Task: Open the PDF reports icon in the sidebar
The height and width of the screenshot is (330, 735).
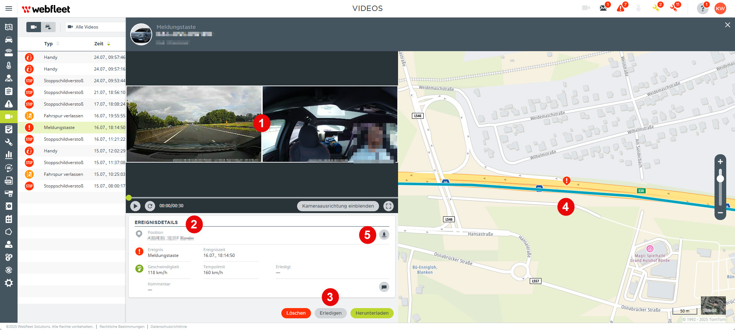Action: pos(9,181)
